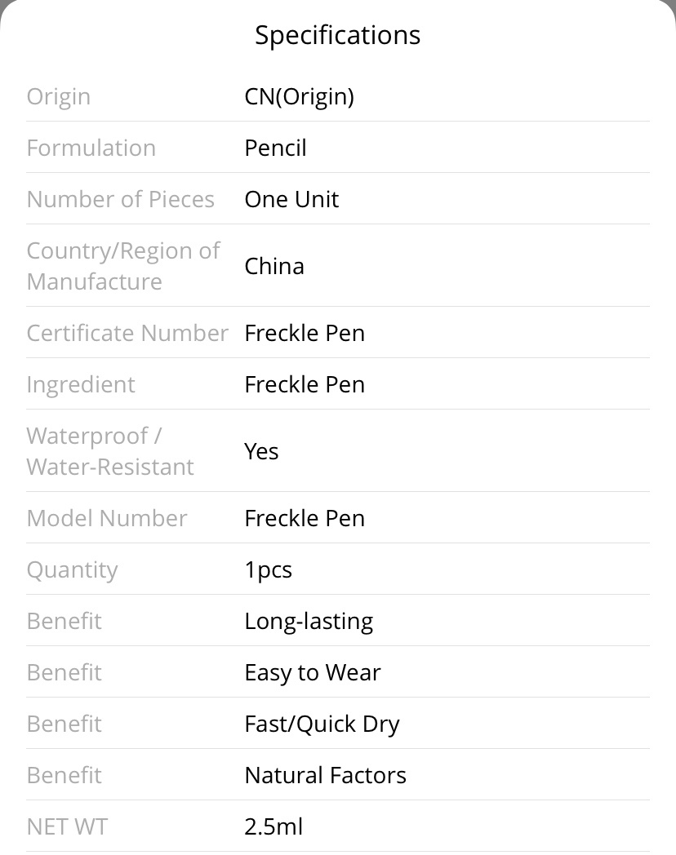Select the Long-lasting benefit value
Screen dimensions: 676x855
tap(309, 621)
